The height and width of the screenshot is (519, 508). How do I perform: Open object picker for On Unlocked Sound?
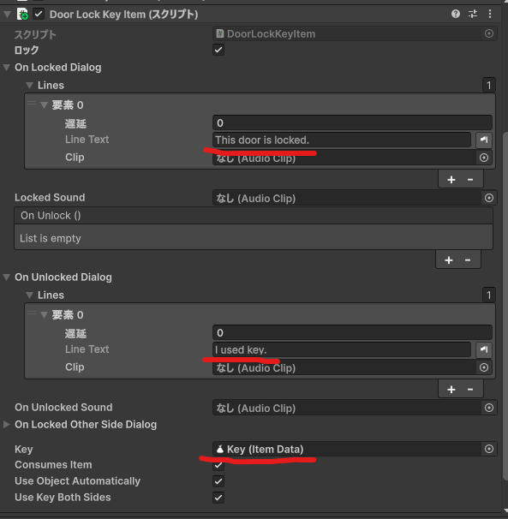489,408
